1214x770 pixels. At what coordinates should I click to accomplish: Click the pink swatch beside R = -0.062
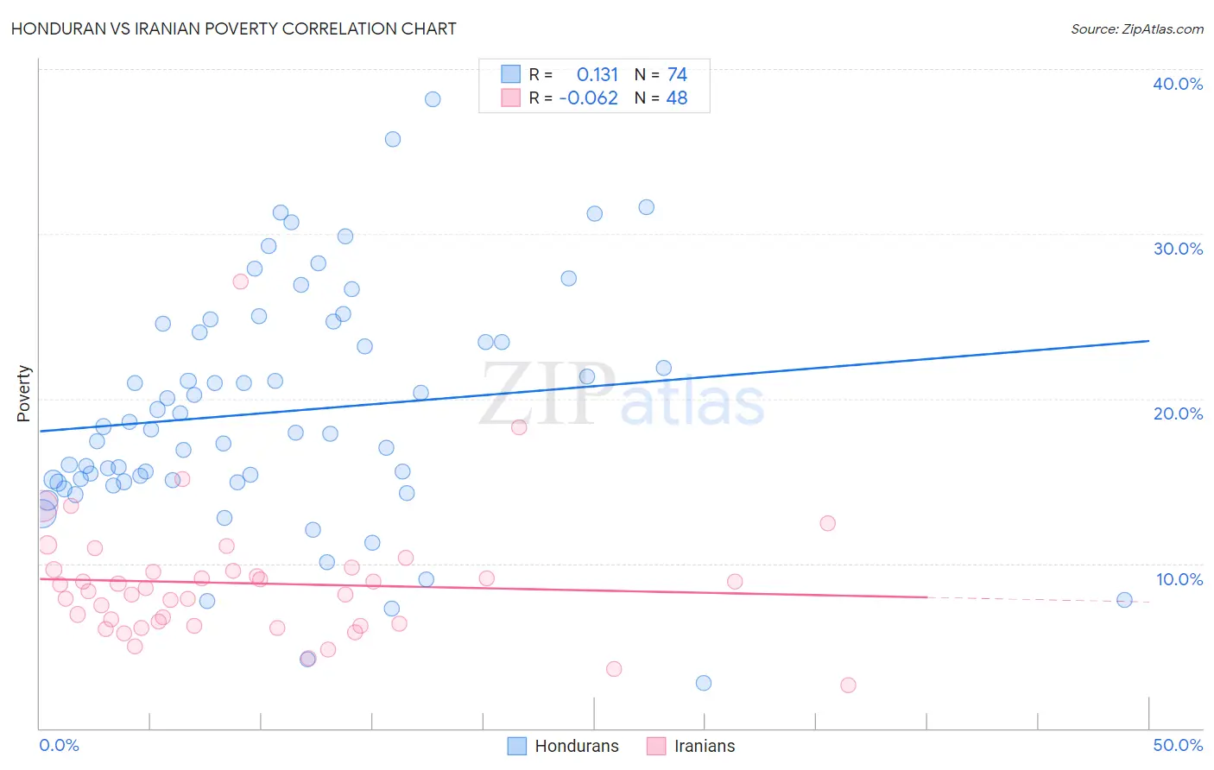(x=511, y=98)
